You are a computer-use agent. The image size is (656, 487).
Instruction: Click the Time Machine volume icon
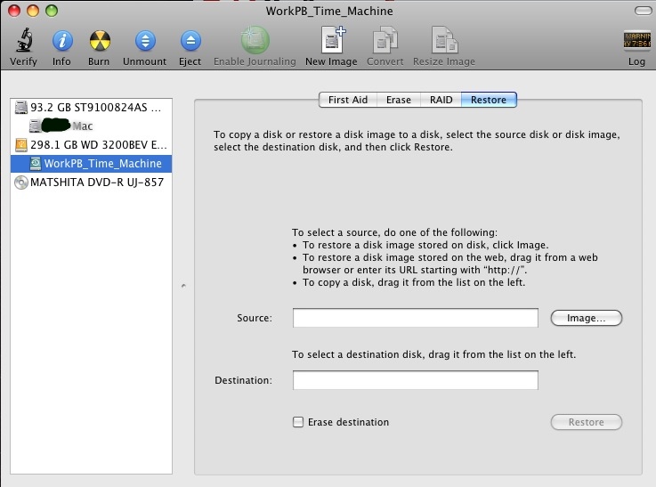coord(36,164)
